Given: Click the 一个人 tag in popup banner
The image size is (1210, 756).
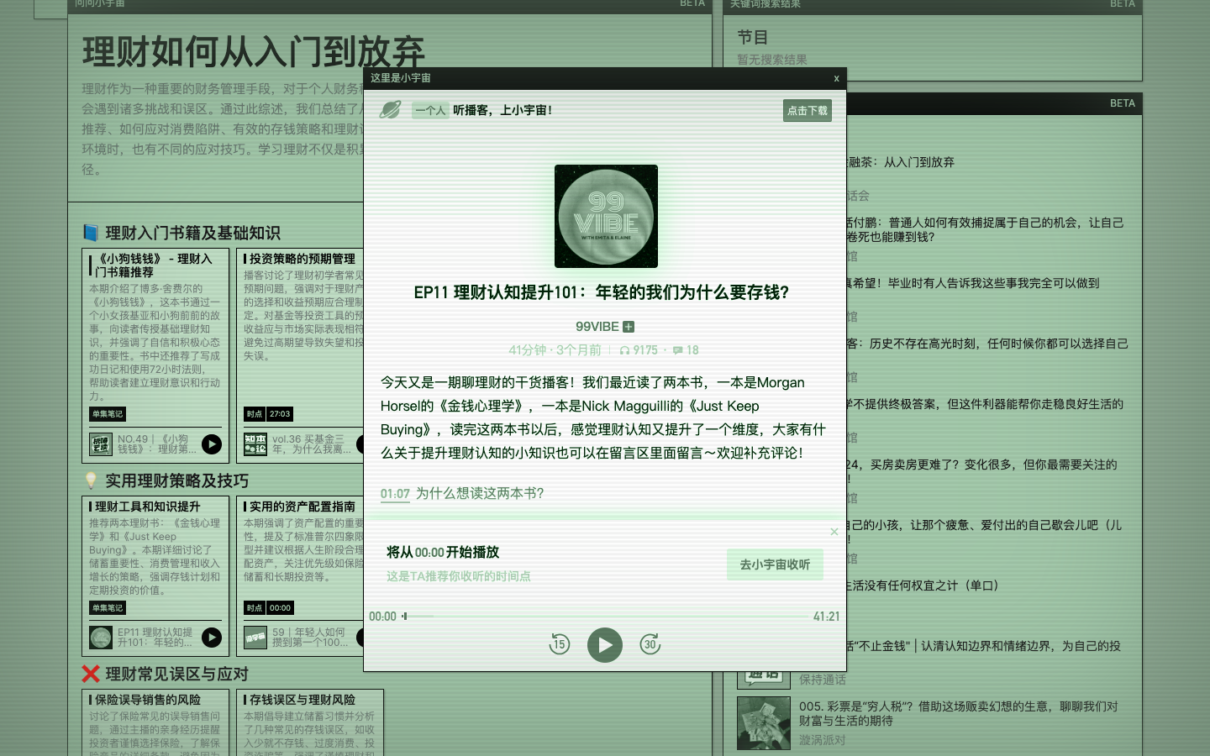Looking at the screenshot, I should [430, 110].
